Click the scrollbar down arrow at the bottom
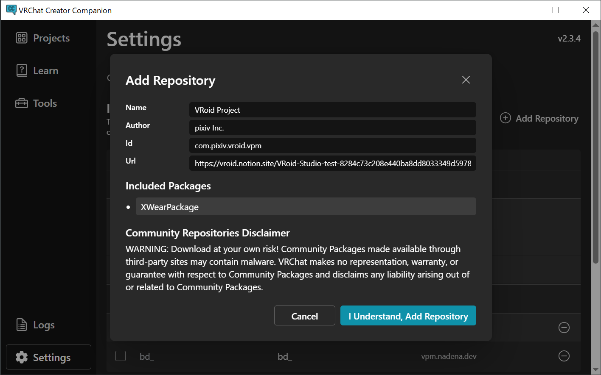601x375 pixels. [595, 370]
